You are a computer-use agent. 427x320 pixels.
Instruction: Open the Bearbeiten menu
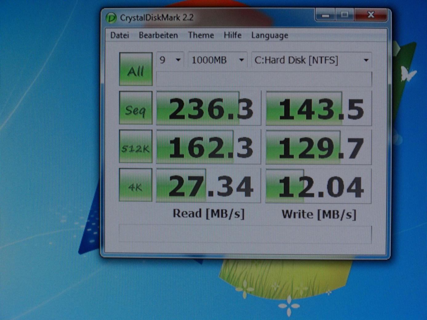[x=158, y=35]
